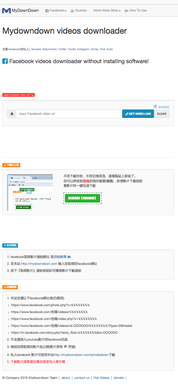Open the 看詳細教學 tutorial link
The height and width of the screenshot is (385, 178).
pos(58,257)
